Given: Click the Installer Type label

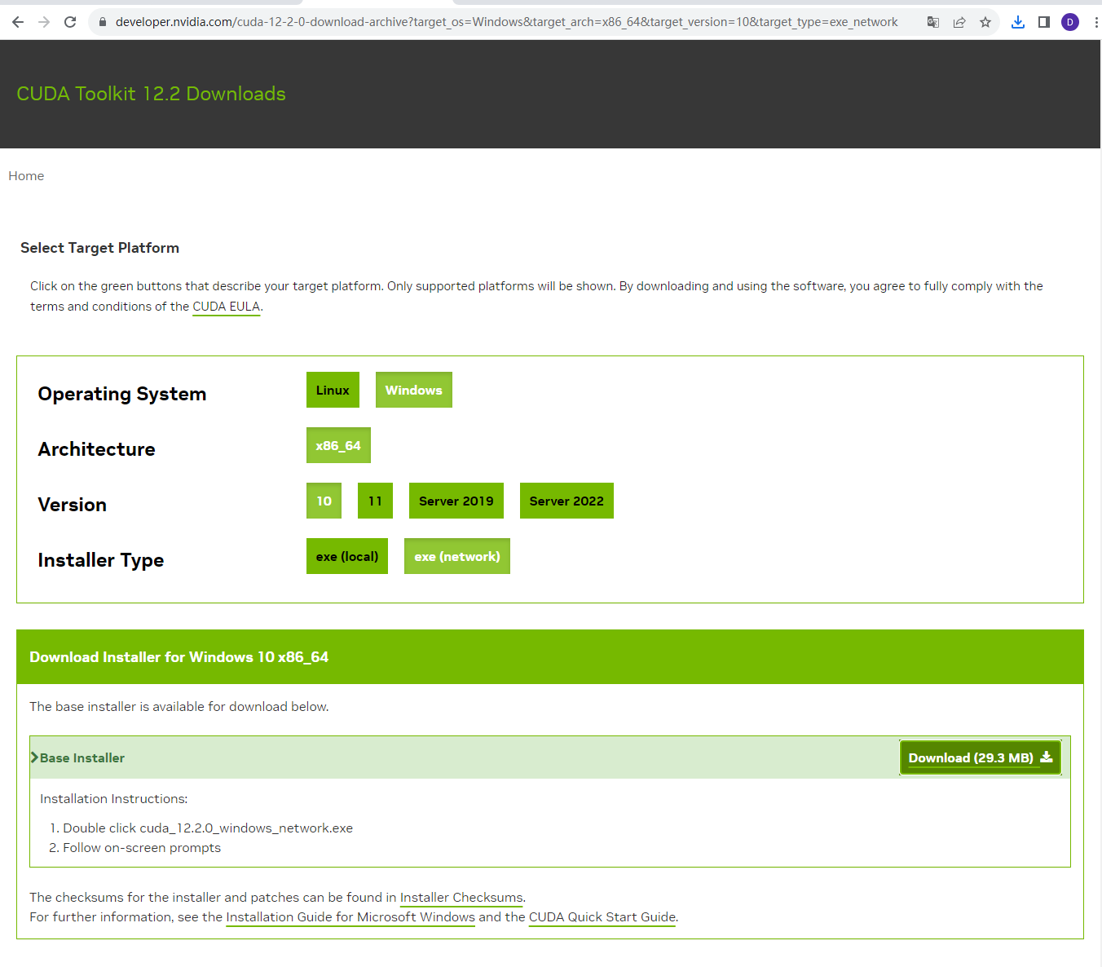Looking at the screenshot, I should click(x=101, y=560).
